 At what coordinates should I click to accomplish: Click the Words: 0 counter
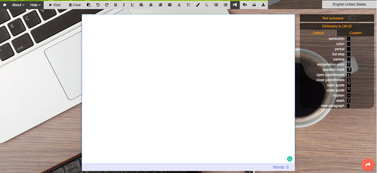[x=281, y=167]
